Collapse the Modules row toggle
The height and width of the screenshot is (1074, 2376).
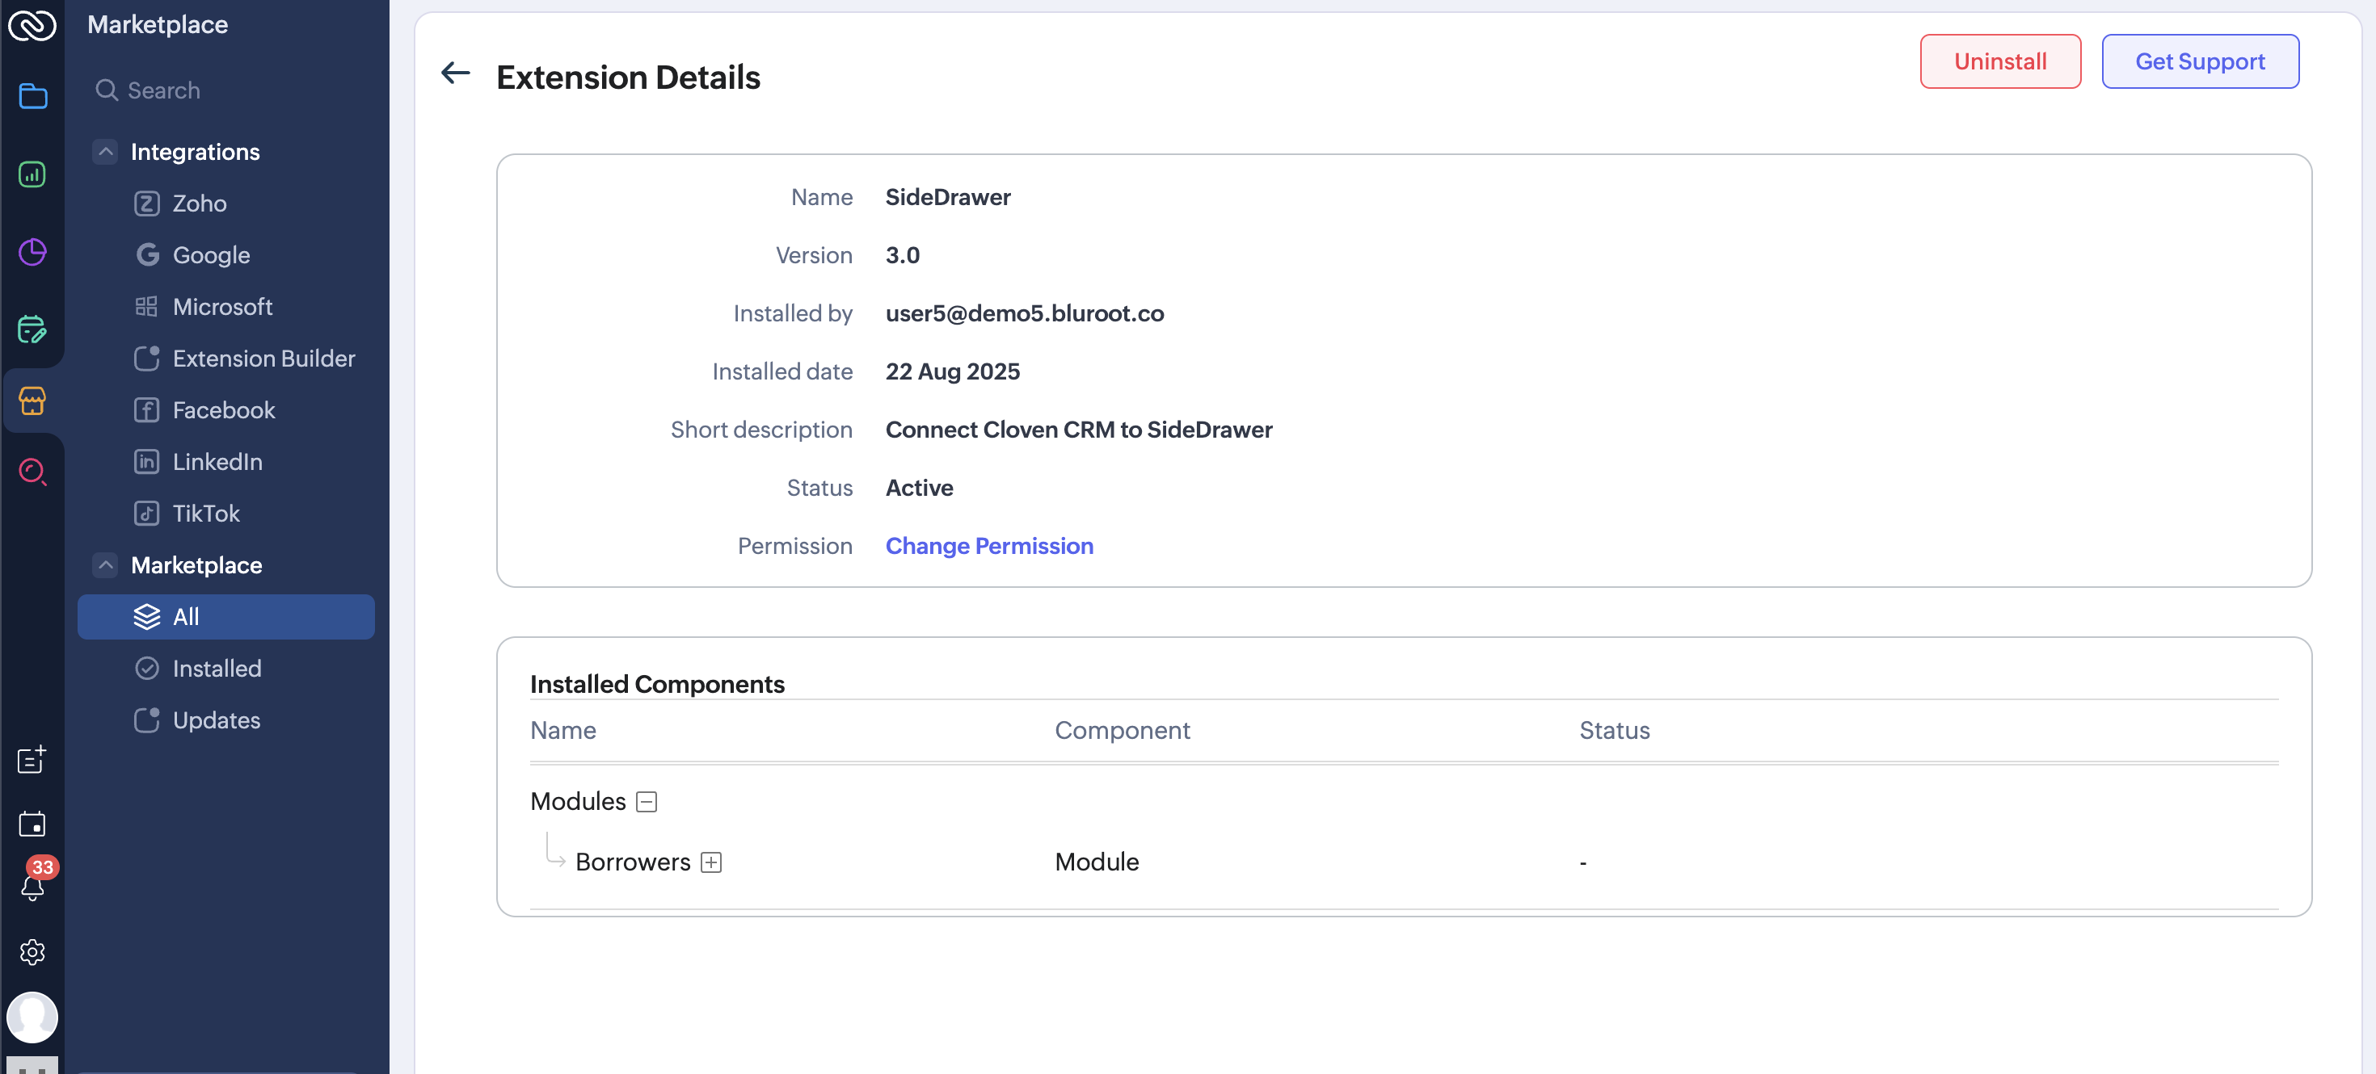point(647,801)
